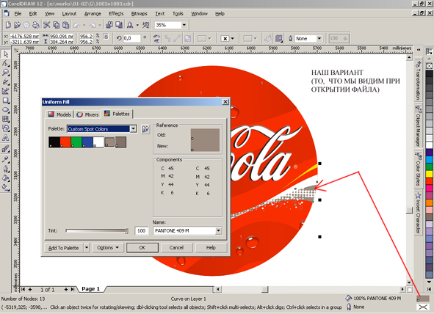
Task: Open the zoom level 35% dropdown
Action: [x=184, y=25]
